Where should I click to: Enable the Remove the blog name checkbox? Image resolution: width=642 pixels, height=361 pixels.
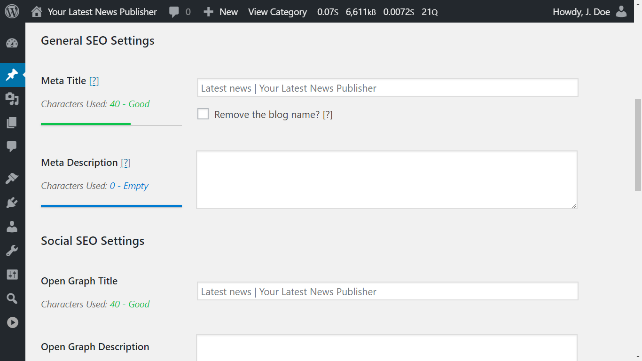tap(203, 114)
